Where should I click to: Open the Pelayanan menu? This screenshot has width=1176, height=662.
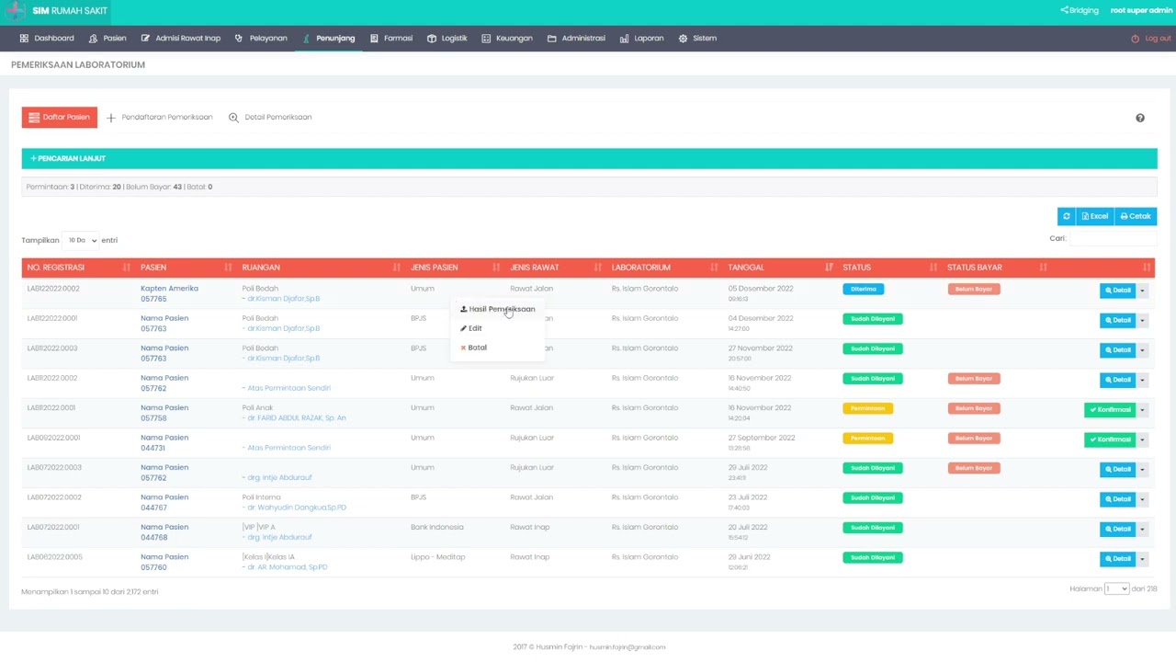pos(261,39)
